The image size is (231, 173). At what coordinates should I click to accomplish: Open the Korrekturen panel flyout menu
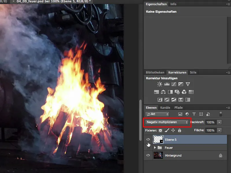click(228, 72)
